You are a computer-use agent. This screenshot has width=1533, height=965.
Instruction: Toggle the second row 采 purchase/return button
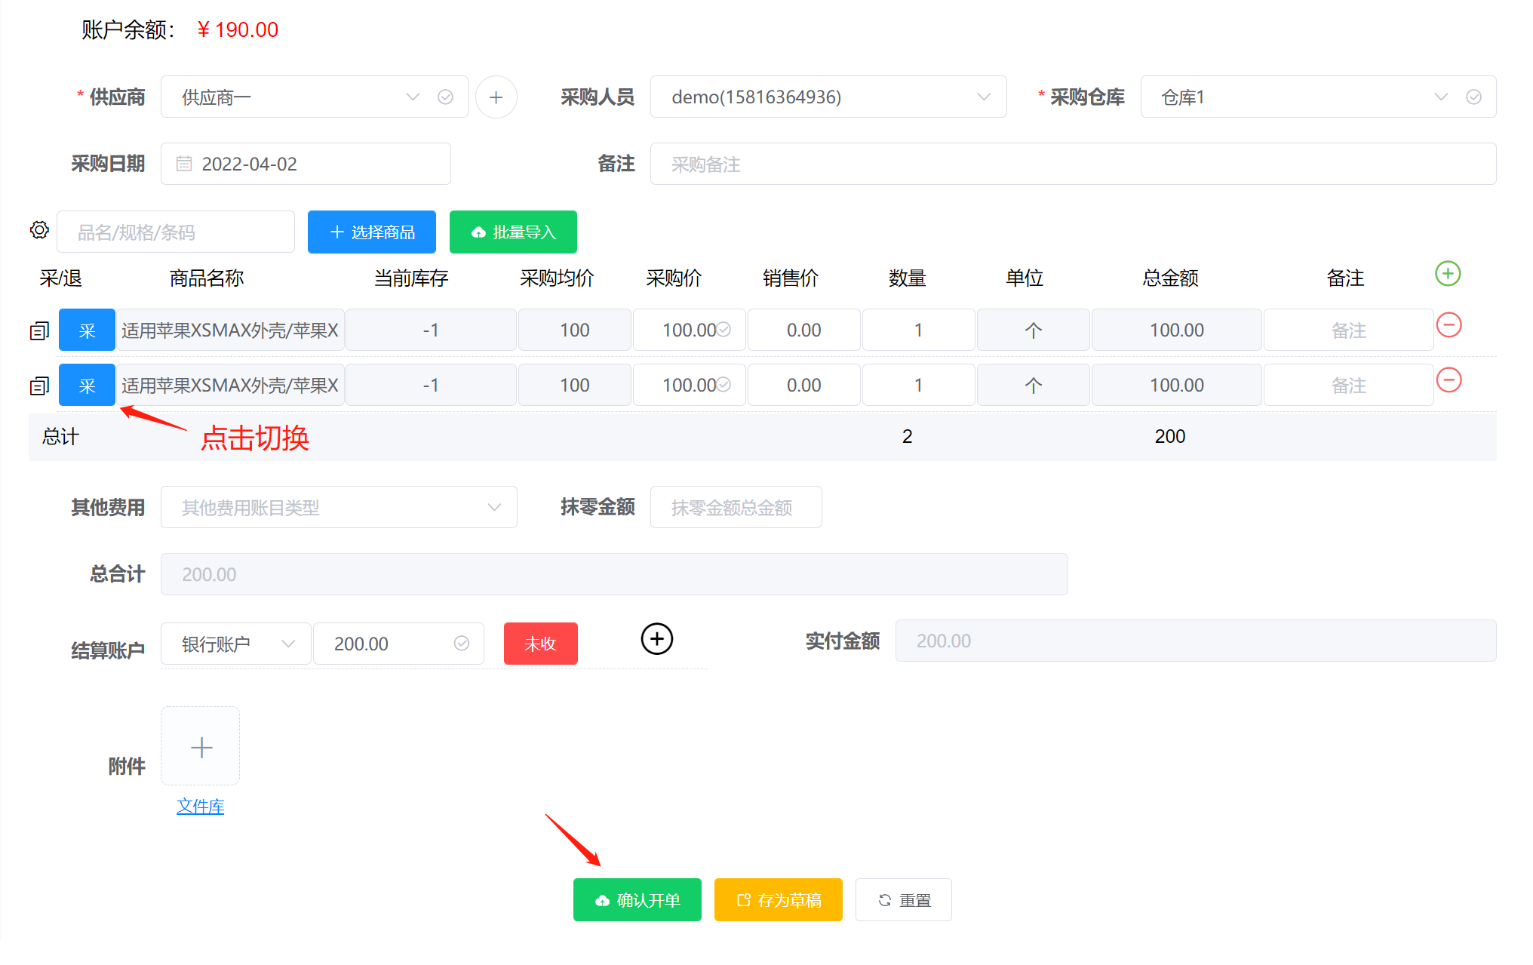click(x=87, y=385)
